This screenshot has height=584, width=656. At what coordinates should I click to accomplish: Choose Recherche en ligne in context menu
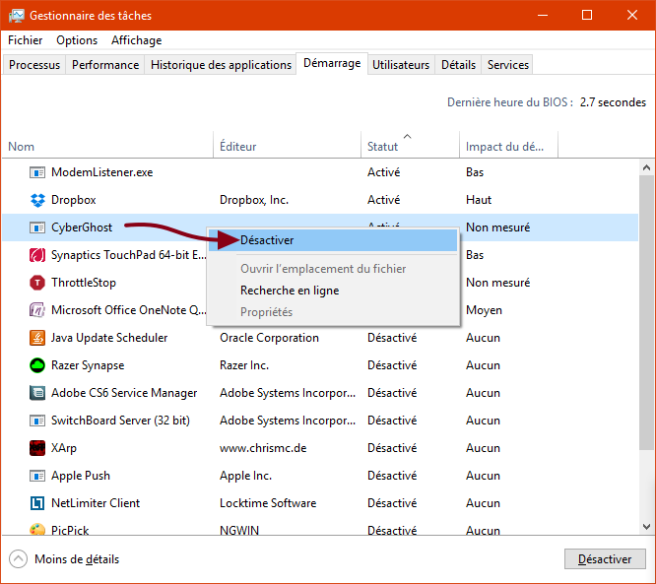point(333,291)
